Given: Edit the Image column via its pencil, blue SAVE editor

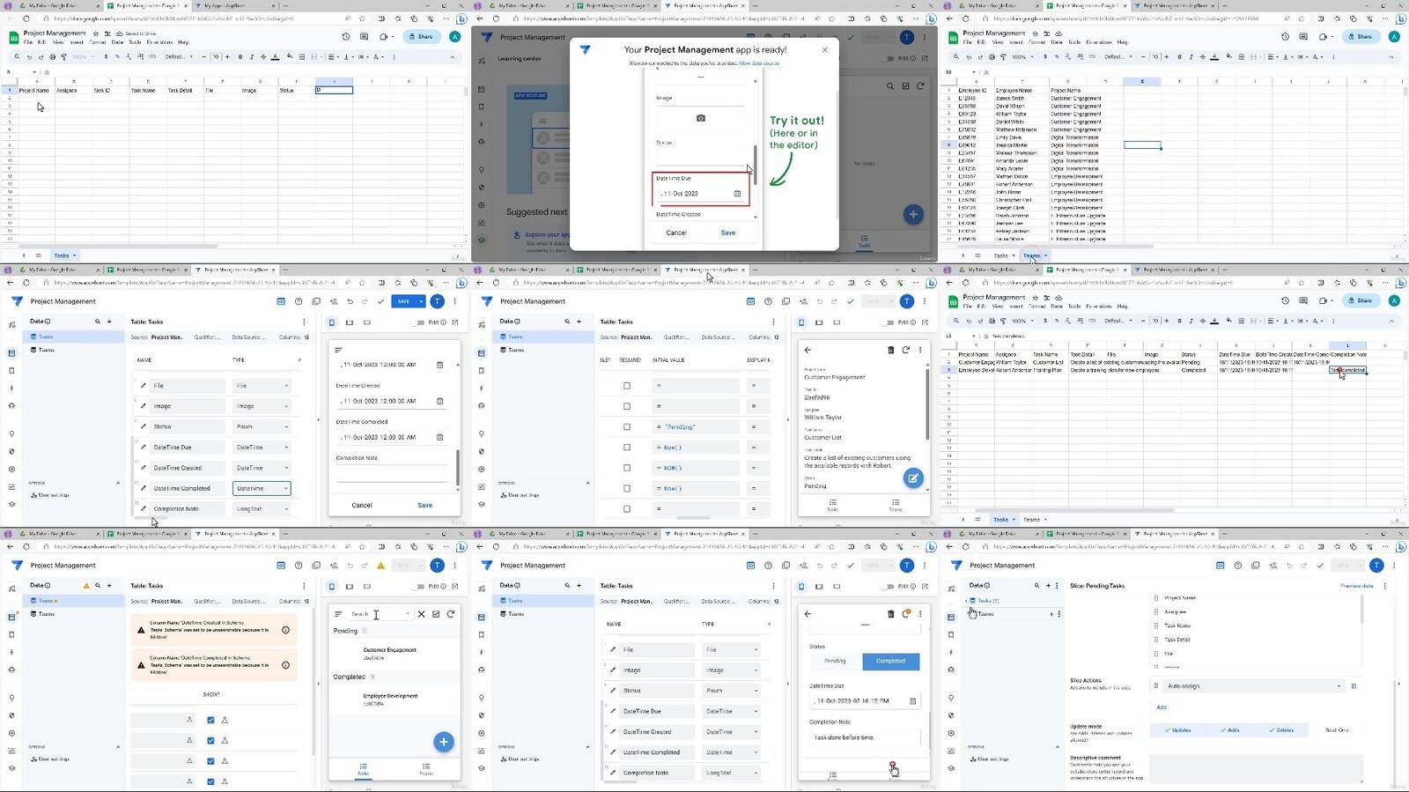Looking at the screenshot, I should [144, 406].
